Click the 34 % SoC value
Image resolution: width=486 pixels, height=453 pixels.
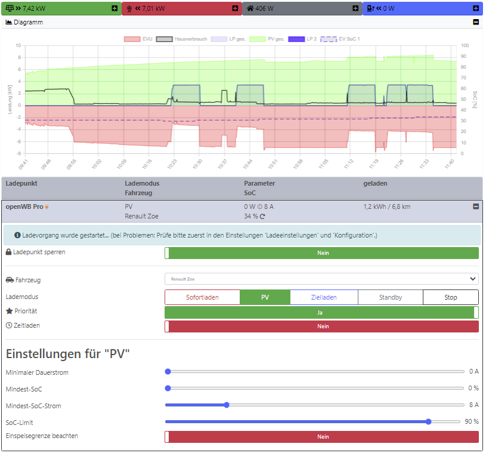click(x=250, y=216)
